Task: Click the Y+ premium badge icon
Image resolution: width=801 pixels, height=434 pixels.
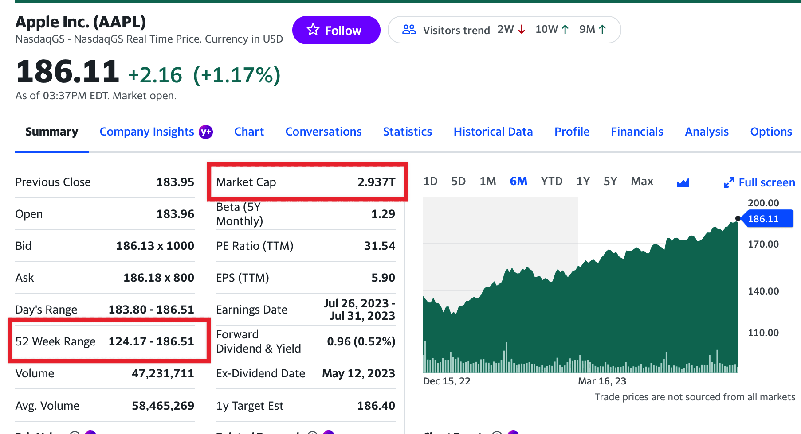Action: click(206, 132)
